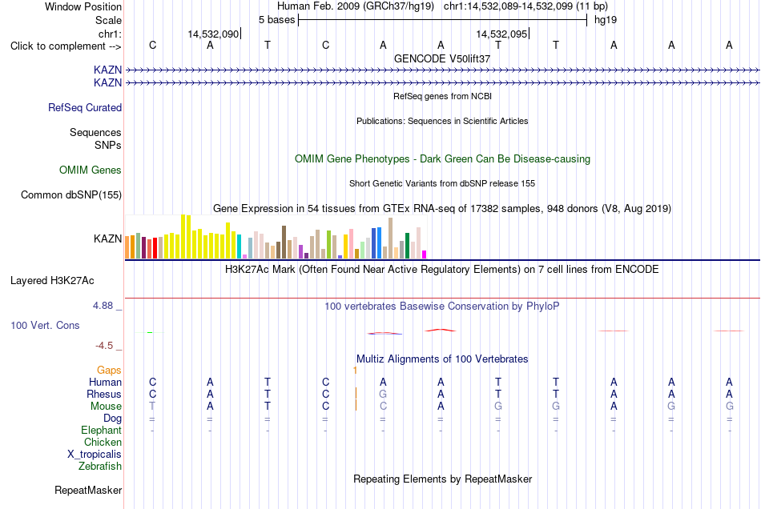Click the 100 Vert. Cons label
Screen dimensions: 761x509
45,325
